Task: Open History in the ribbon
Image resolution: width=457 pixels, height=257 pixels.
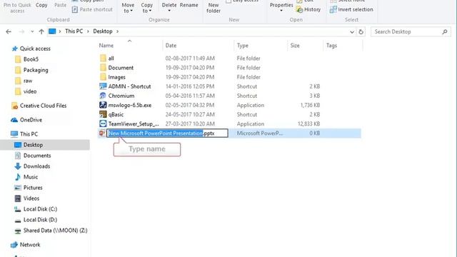Action: (x=308, y=9)
